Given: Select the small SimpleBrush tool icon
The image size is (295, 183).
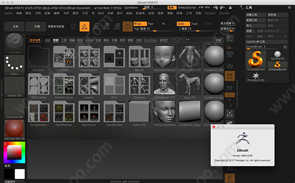Looking at the screenshot, I should point(277,66).
